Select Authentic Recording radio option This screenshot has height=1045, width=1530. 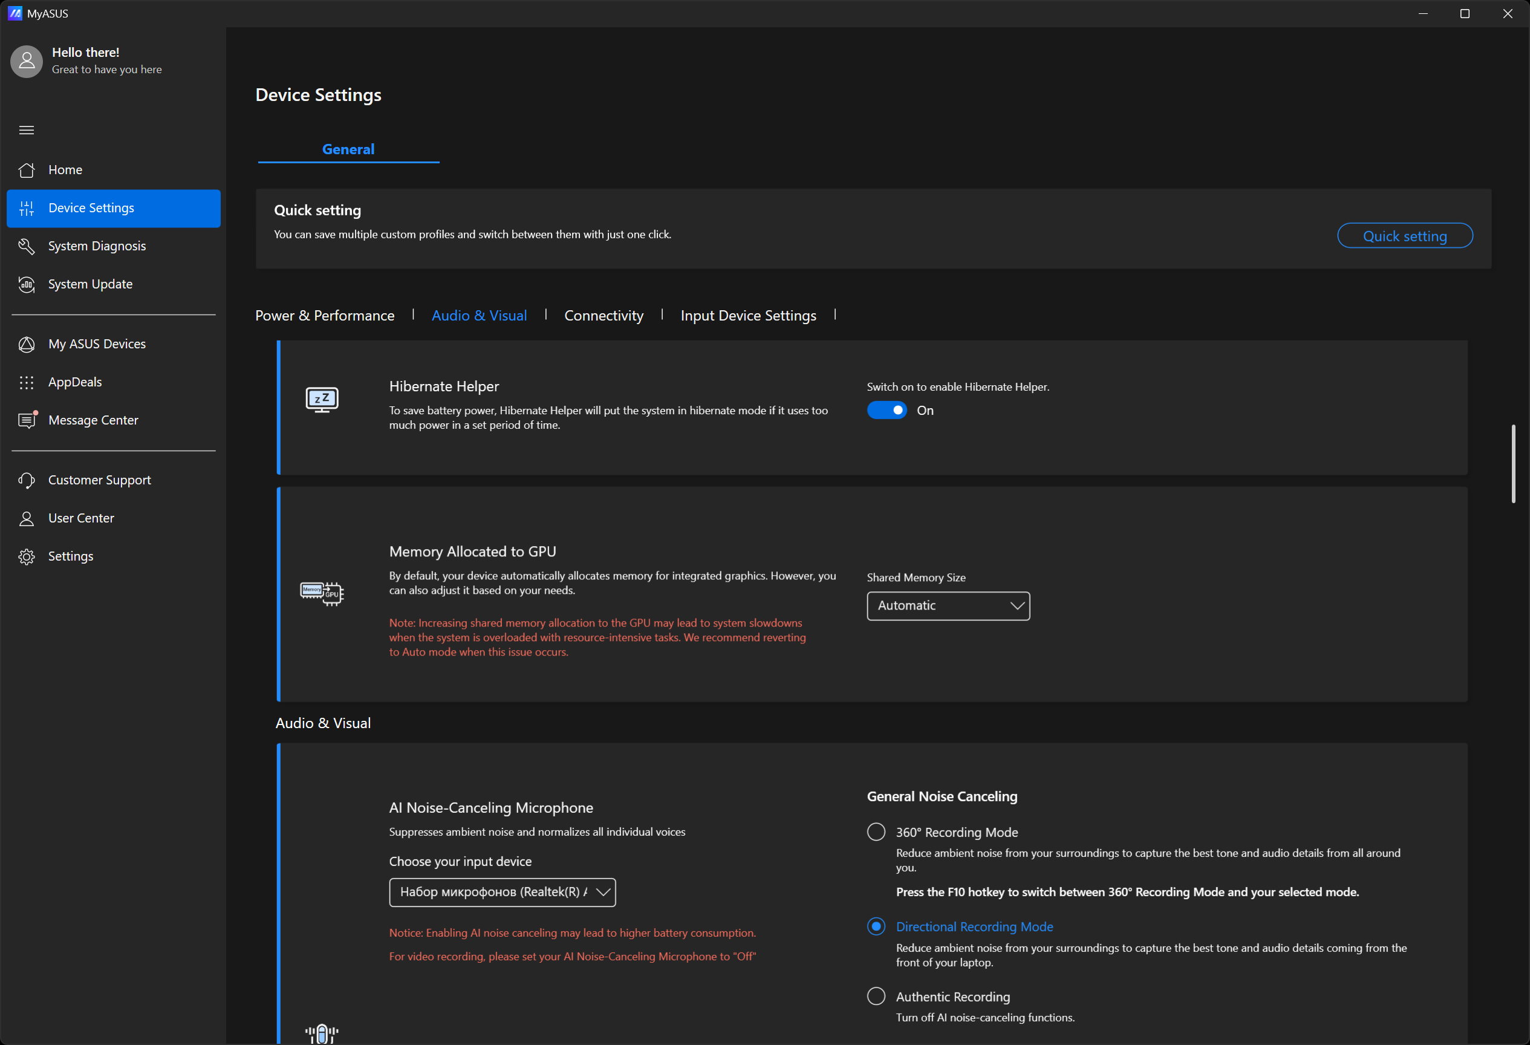[876, 995]
